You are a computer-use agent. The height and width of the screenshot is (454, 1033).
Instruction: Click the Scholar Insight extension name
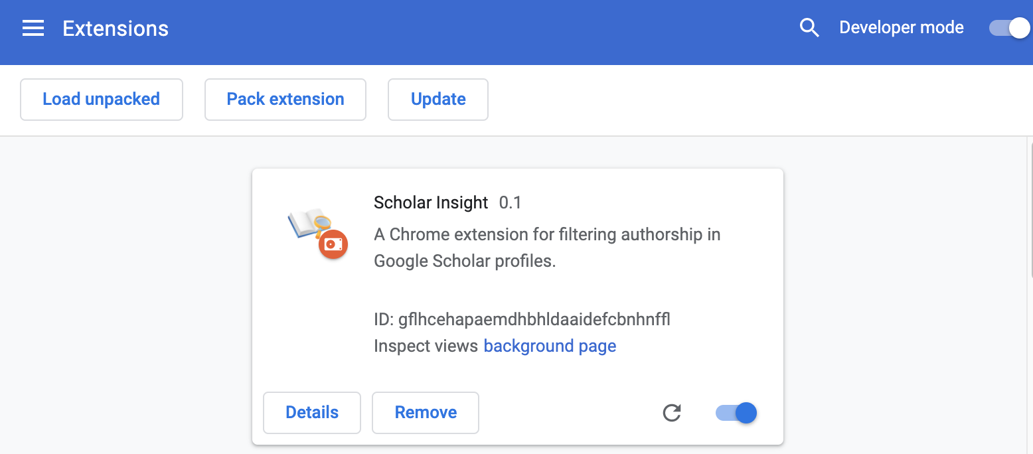431,202
